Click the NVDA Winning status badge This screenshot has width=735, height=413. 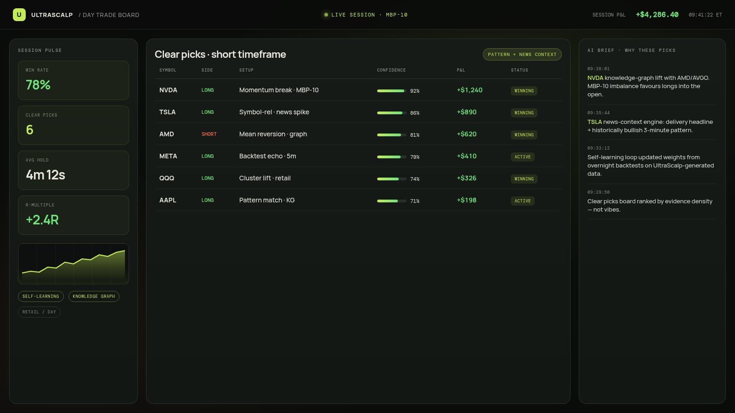(524, 91)
